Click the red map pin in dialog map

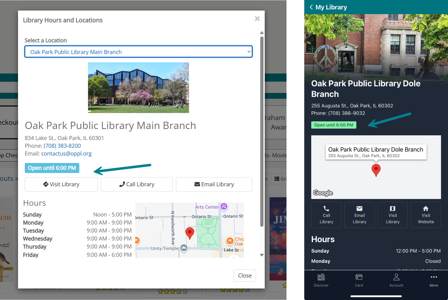coord(190,233)
